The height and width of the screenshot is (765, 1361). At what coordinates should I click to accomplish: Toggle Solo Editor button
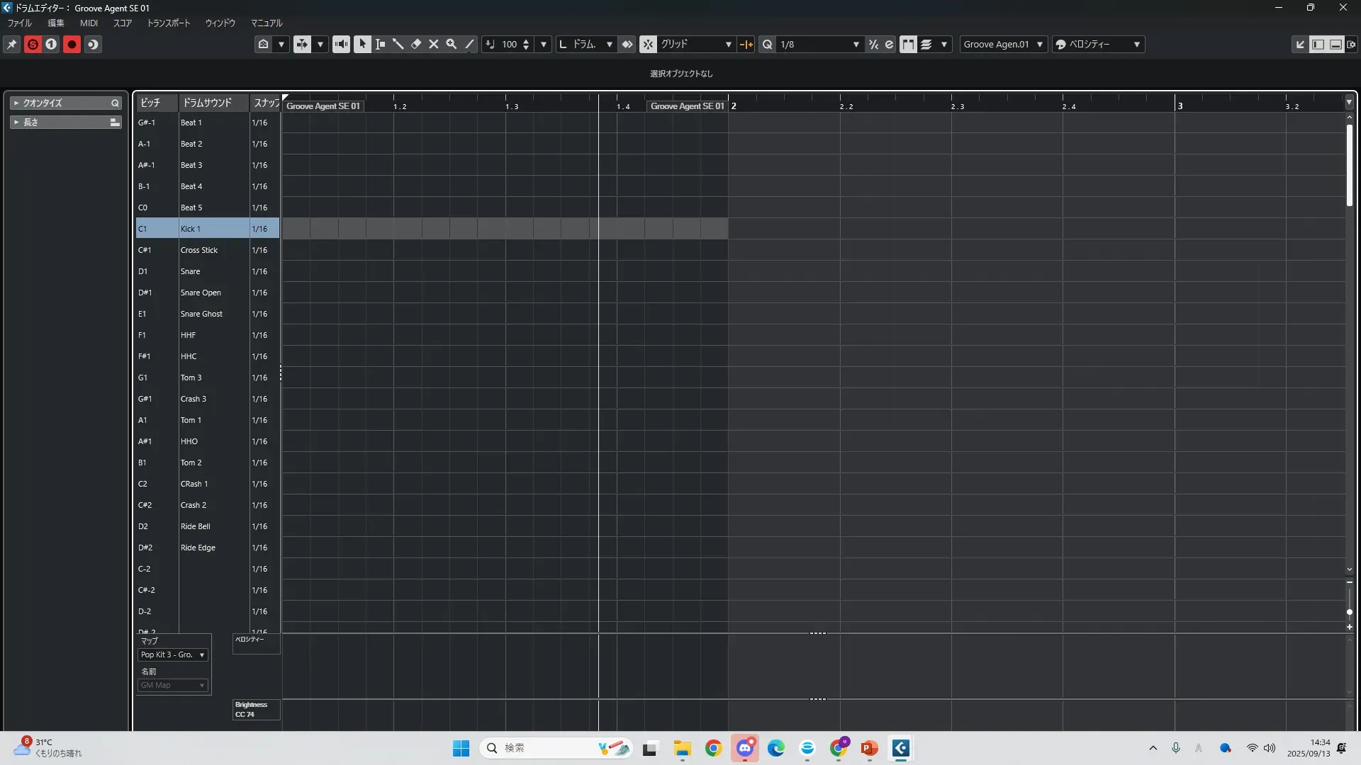click(33, 44)
